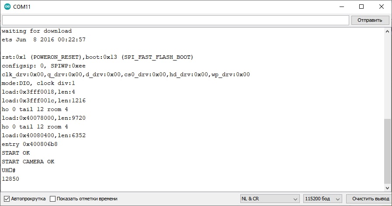Click the 'ets Jun 8 2016 00:22:57' line
The height and width of the screenshot is (206, 392).
point(44,40)
